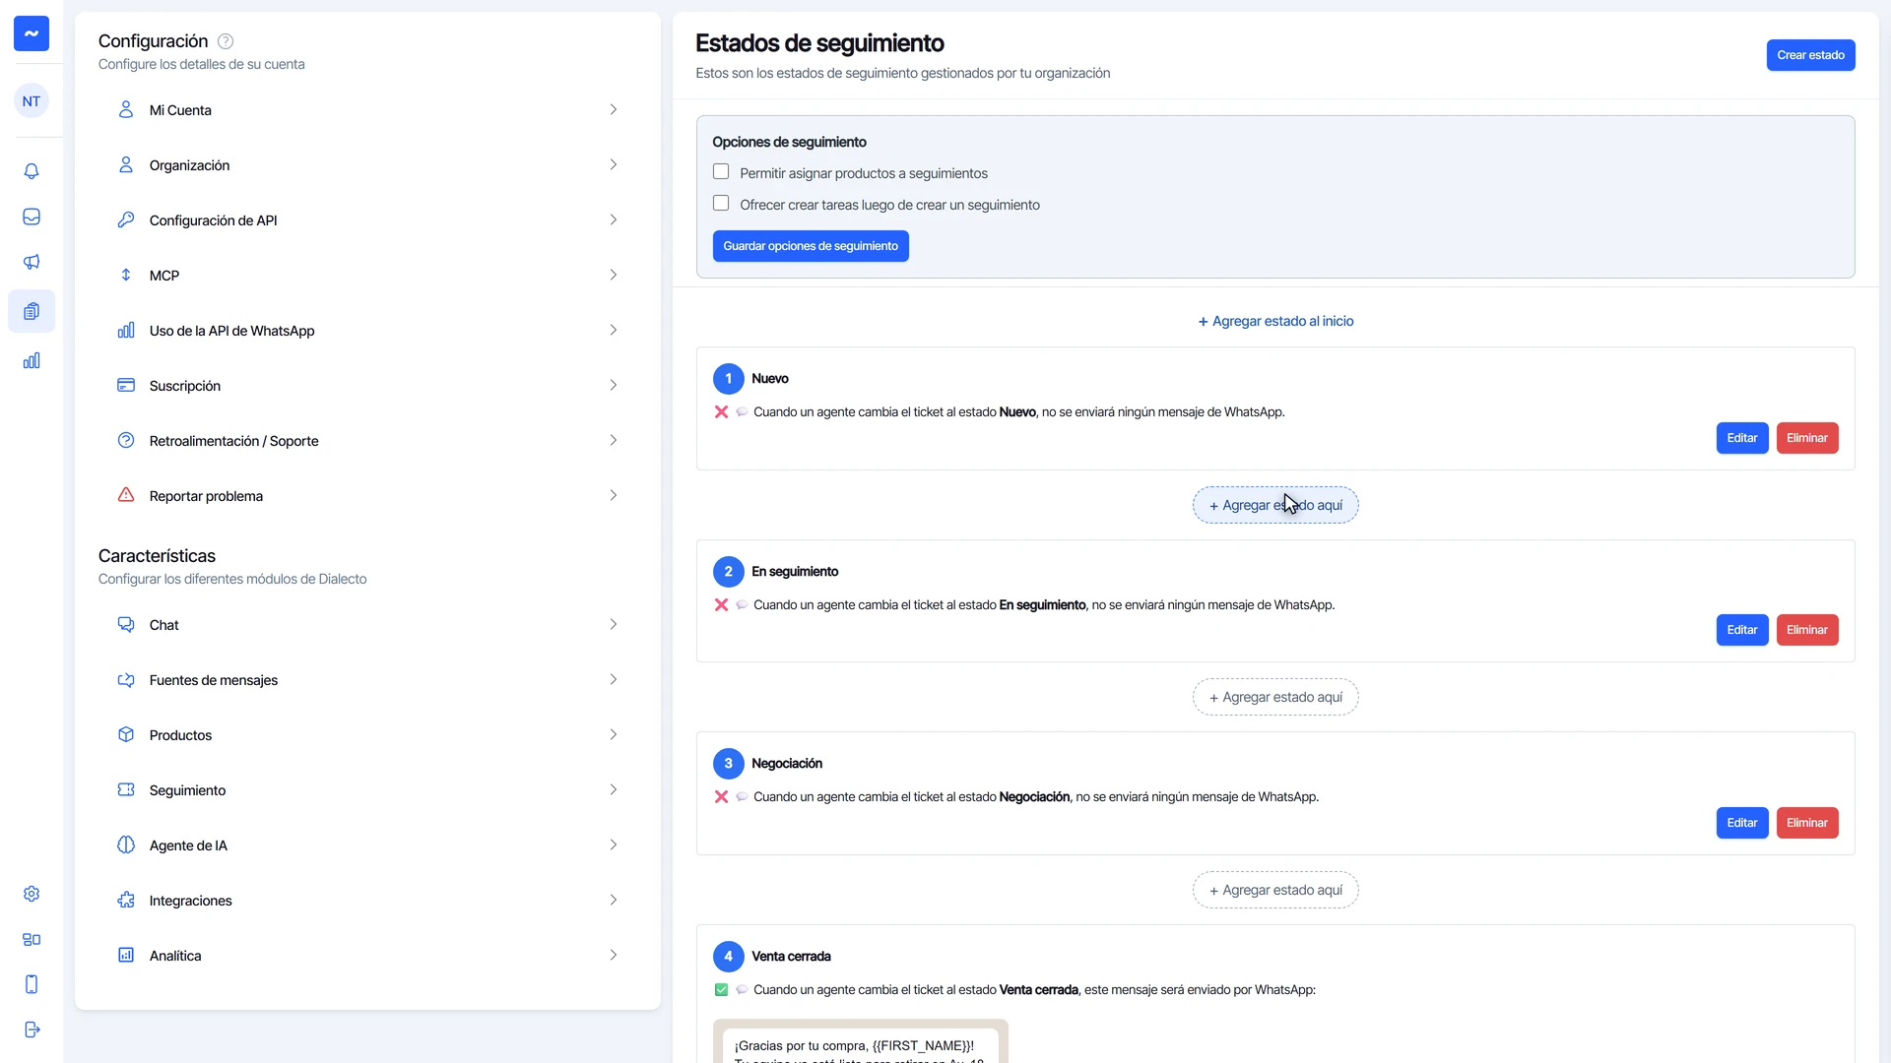This screenshot has height=1063, width=1891.
Task: Click the Crear estado button
Action: pos(1810,55)
